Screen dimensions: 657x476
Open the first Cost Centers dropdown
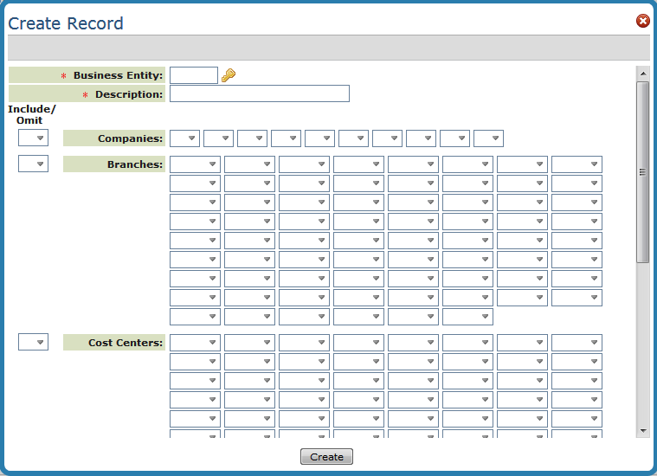click(195, 343)
